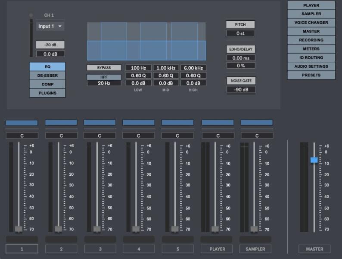The width and height of the screenshot is (342, 259).
Task: Open AUDIO SETTINGS
Action: click(x=311, y=66)
